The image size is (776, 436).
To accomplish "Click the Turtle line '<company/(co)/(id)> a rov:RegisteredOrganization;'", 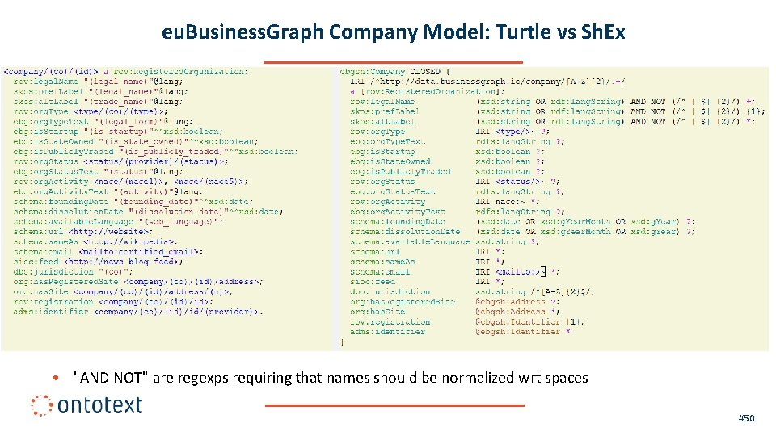I will 126,72.
